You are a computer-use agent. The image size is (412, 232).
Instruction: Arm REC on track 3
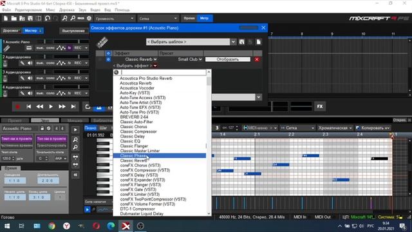78,78
